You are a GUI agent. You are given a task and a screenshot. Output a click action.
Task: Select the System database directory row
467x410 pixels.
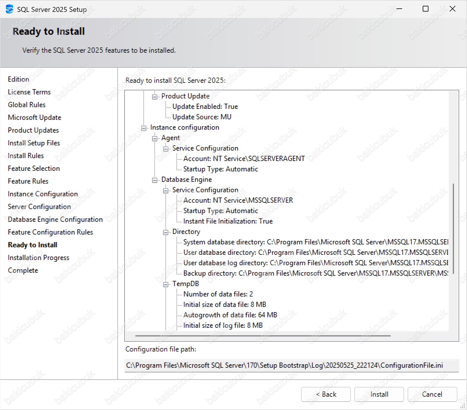(x=316, y=242)
